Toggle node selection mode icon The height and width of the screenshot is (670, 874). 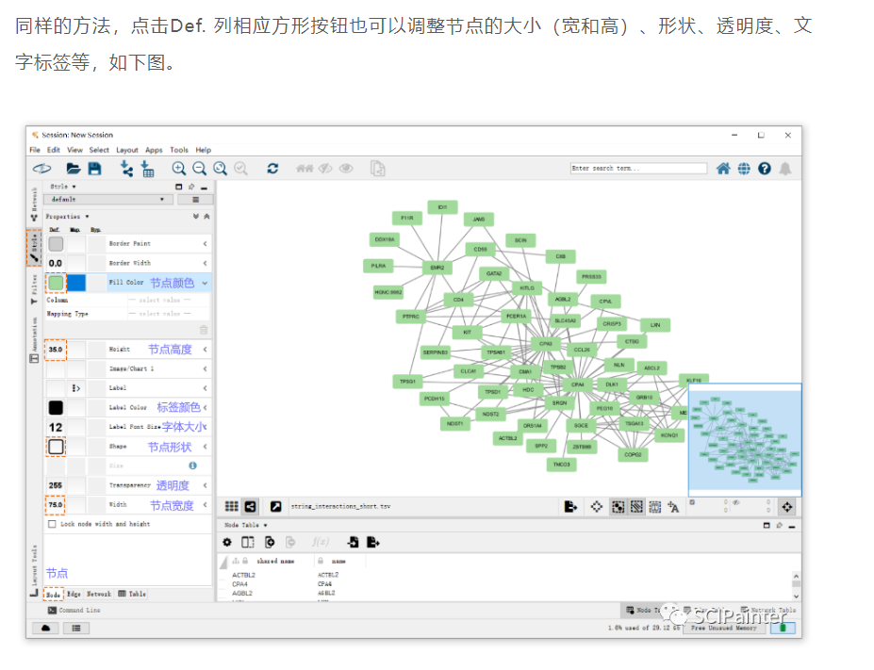click(x=618, y=507)
